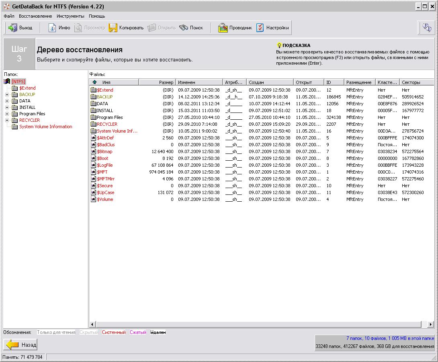The height and width of the screenshot is (362, 438).
Task: Open Поиск binoculars search icon
Action: point(184,28)
